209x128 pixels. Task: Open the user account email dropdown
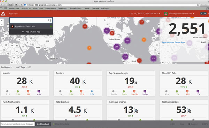point(181,13)
